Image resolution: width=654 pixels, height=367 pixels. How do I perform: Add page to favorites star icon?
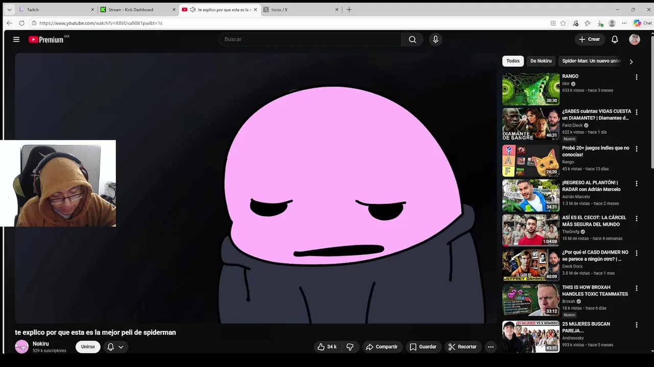(x=563, y=23)
